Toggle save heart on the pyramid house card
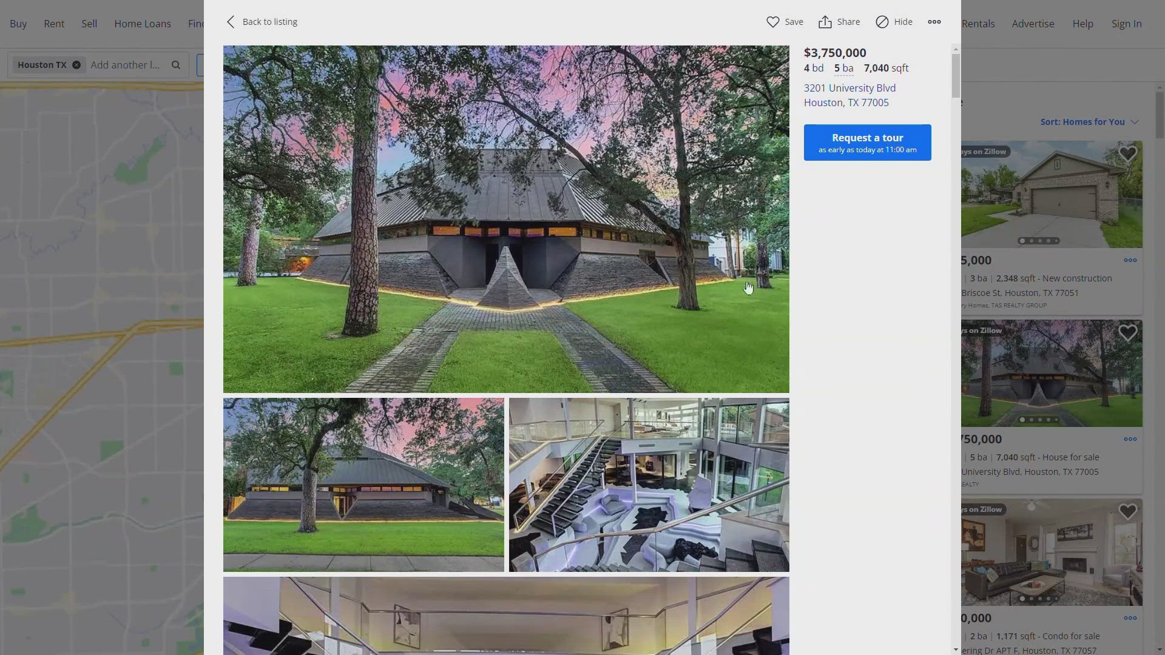The width and height of the screenshot is (1165, 655). pos(1128,332)
